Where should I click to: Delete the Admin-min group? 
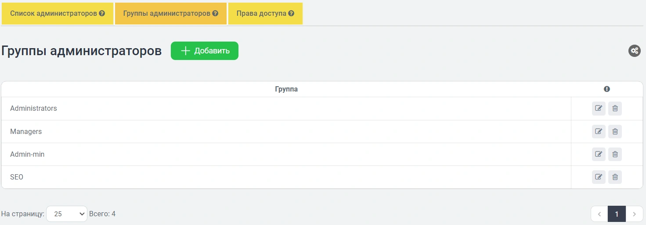click(615, 154)
